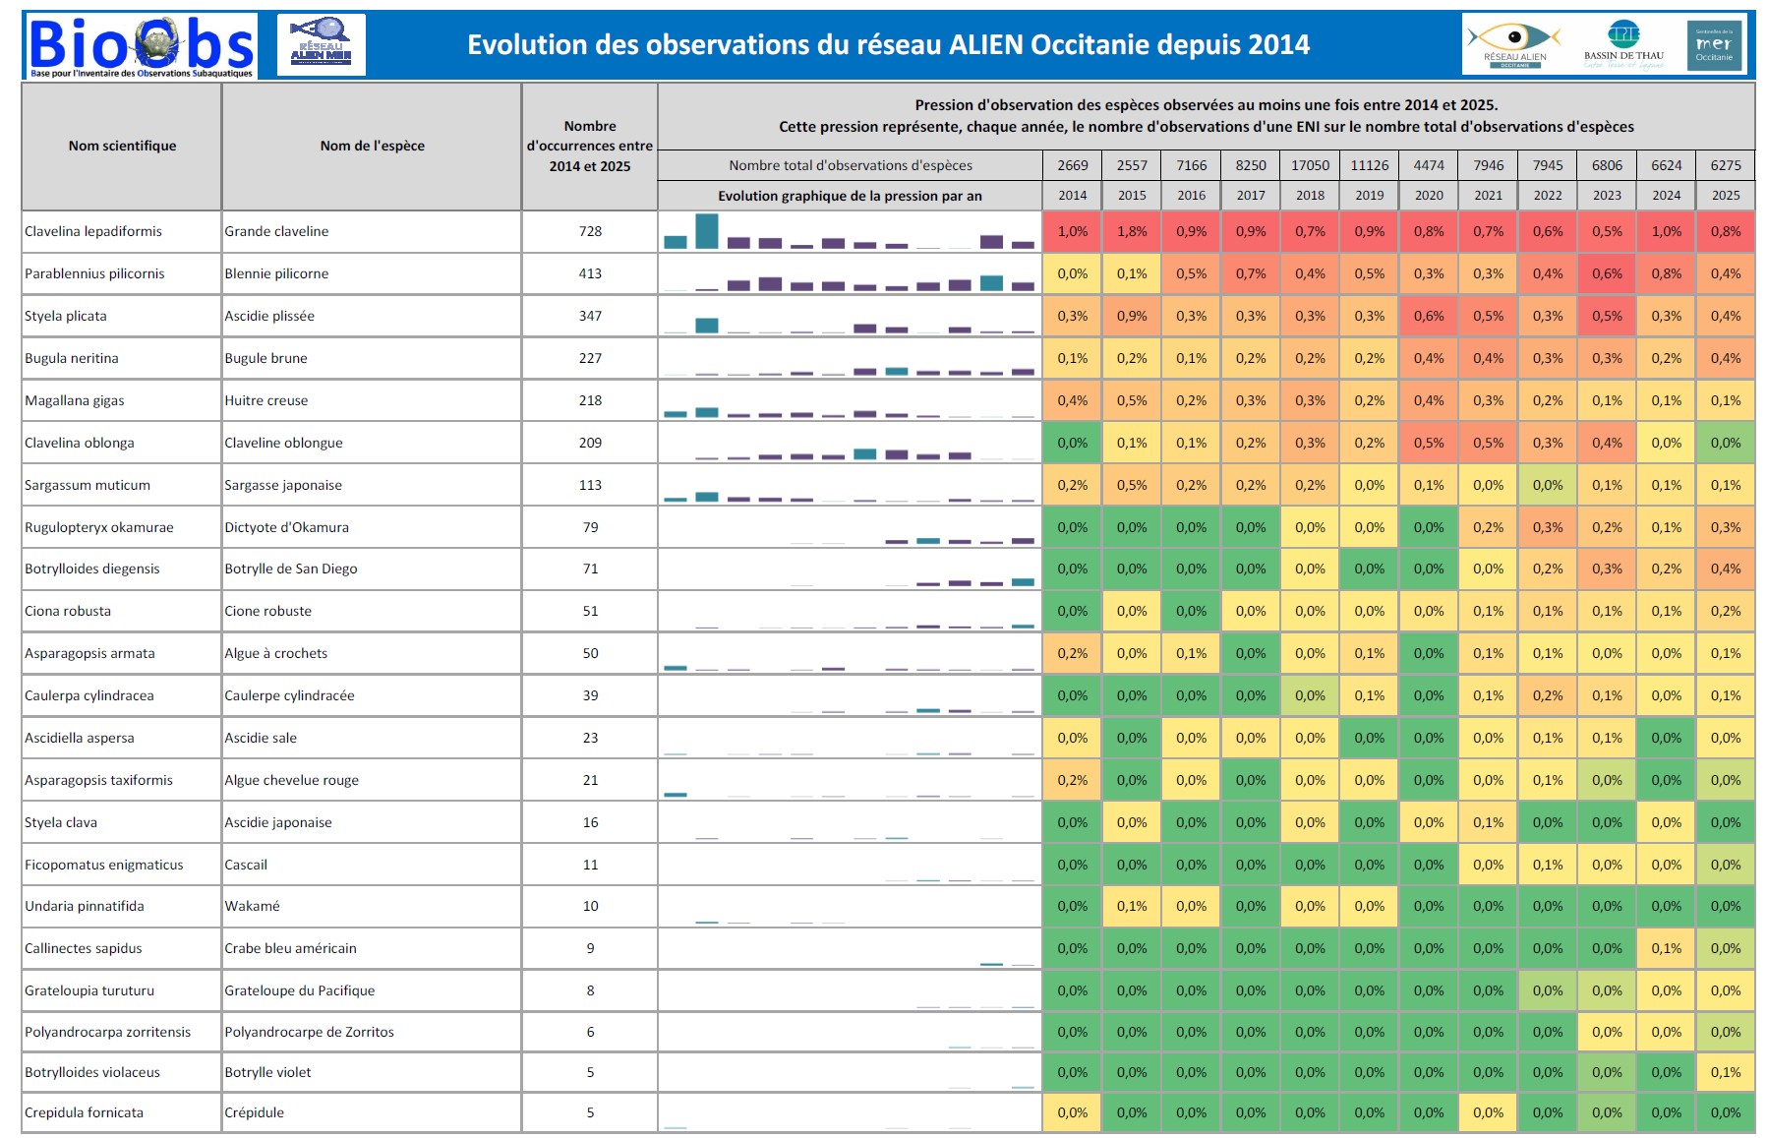Click the Réseau Alien Med logo

pyautogui.click(x=321, y=45)
